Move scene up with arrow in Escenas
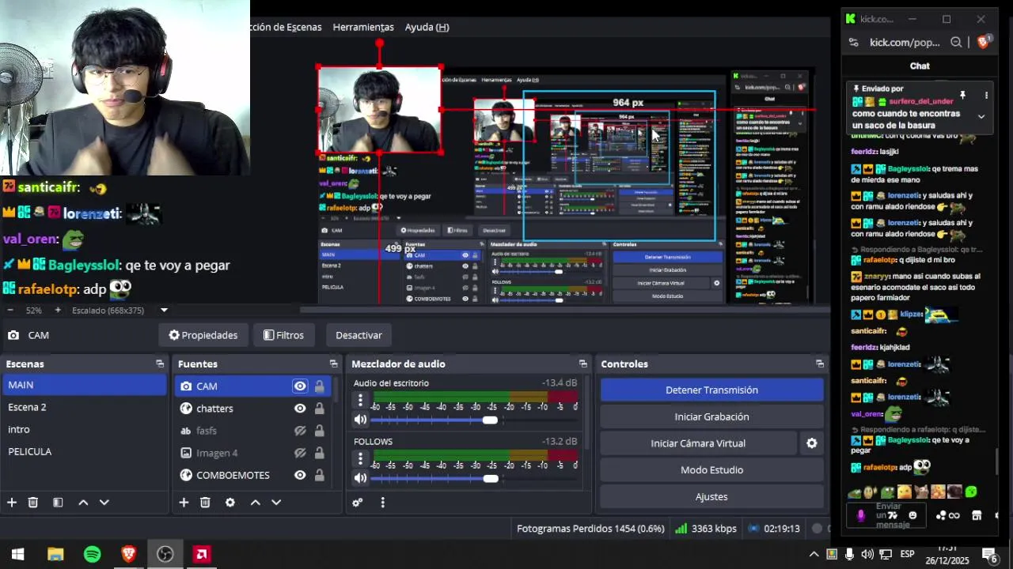Viewport: 1013px width, 569px height. coord(83,503)
